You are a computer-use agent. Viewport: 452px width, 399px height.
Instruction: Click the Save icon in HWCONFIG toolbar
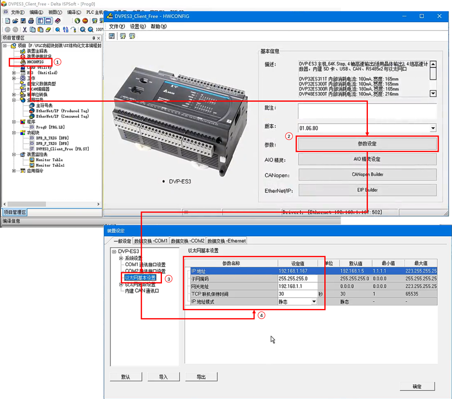(x=112, y=36)
